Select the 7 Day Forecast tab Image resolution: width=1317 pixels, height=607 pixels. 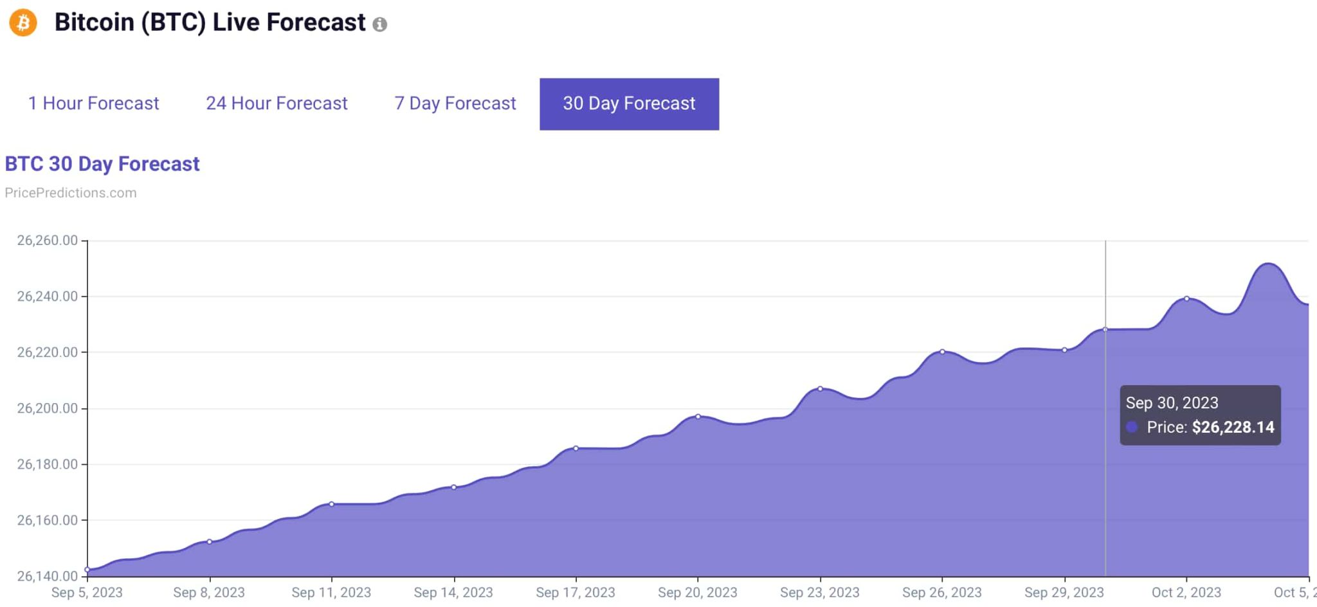click(455, 104)
